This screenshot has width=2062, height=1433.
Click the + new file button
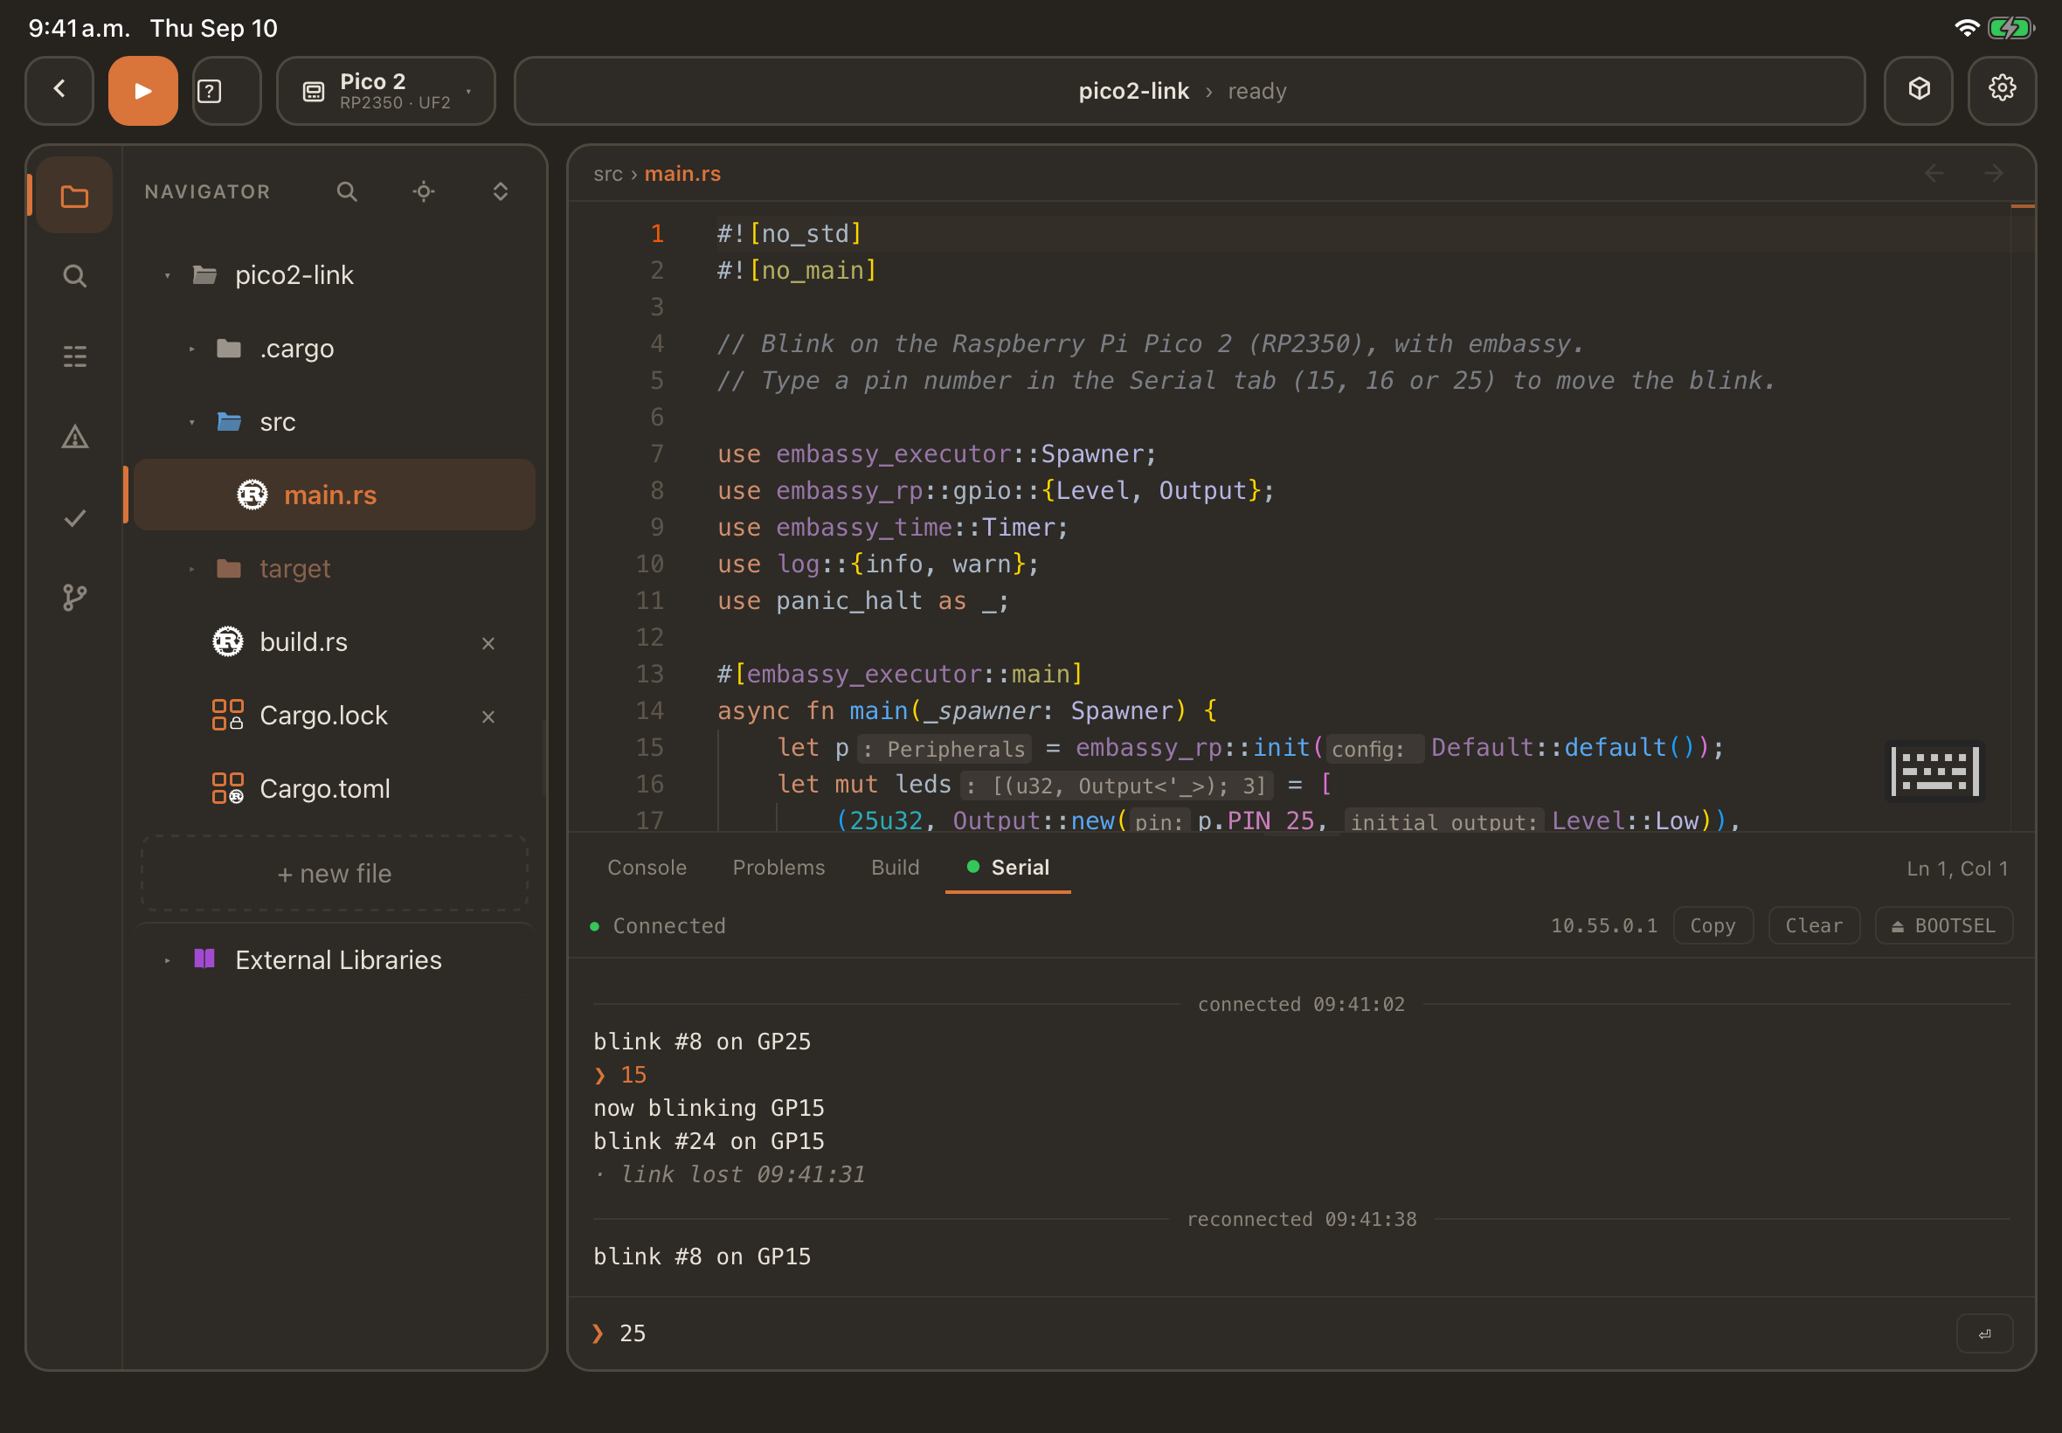(x=334, y=874)
